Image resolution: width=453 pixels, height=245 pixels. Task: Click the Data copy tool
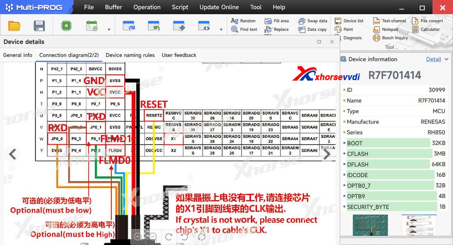[313, 29]
